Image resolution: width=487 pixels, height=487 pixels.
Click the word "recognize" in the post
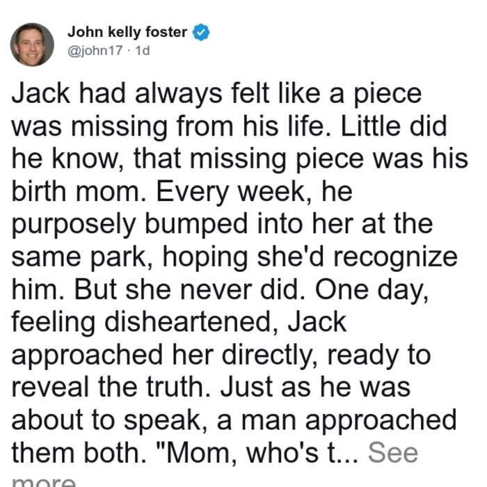coord(395,258)
